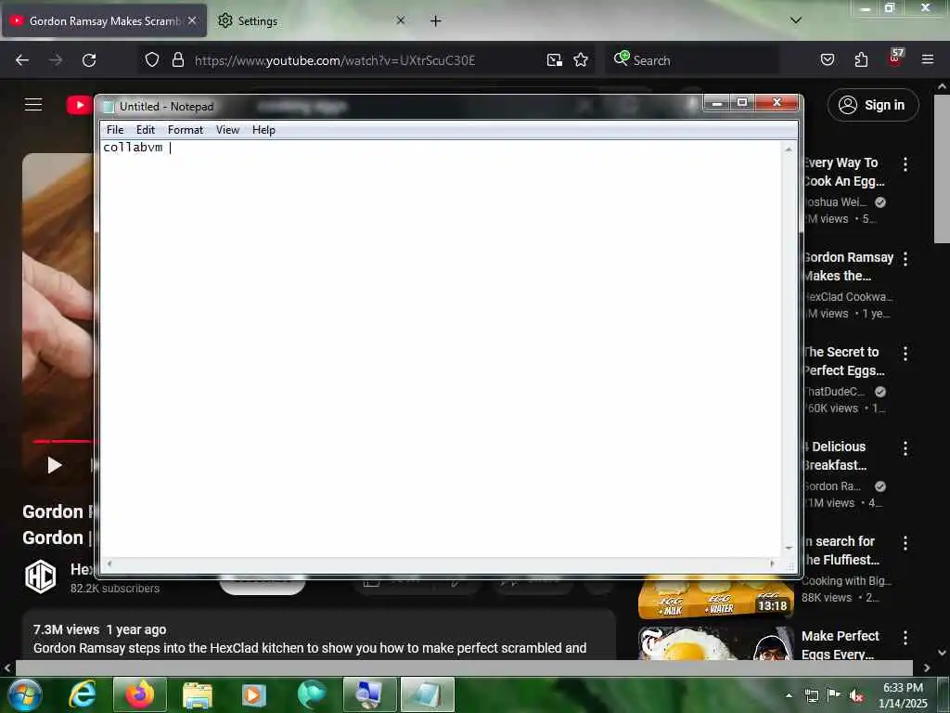Click the Firefox Search box
This screenshot has height=713, width=950.
(692, 60)
